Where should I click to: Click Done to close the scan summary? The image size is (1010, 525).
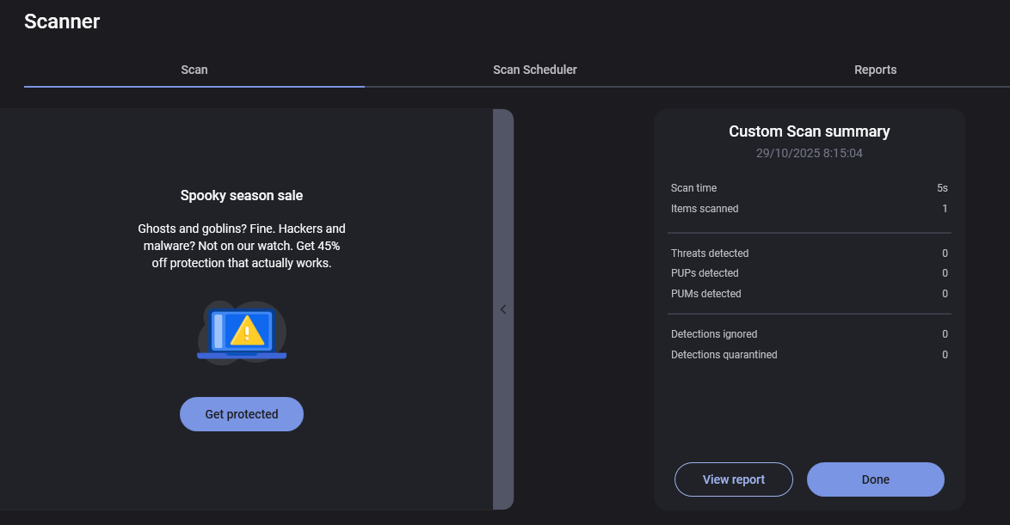[875, 479]
